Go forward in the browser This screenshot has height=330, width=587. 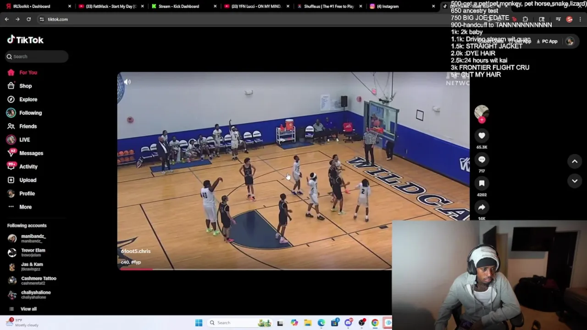pyautogui.click(x=17, y=19)
